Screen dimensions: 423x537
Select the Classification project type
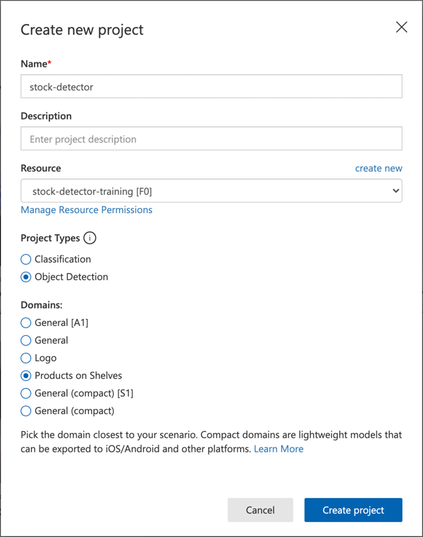coord(26,259)
